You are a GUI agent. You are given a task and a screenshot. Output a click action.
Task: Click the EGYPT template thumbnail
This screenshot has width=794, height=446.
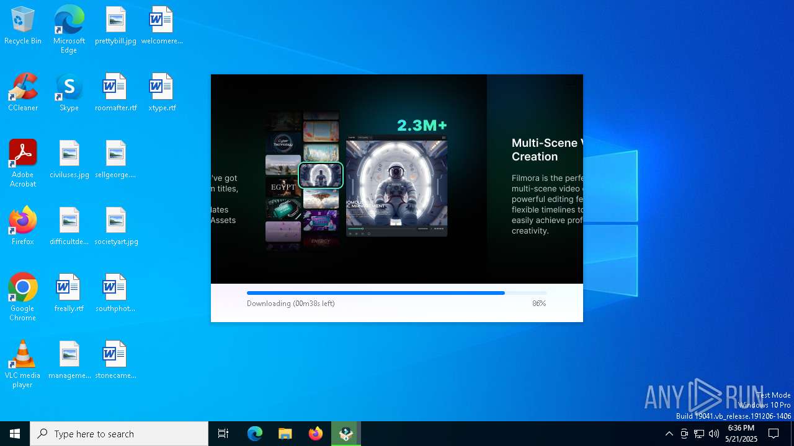[x=283, y=187]
